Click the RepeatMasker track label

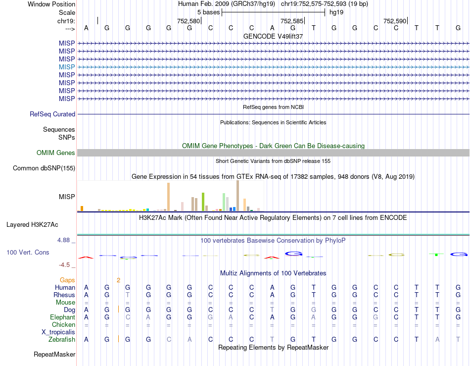click(x=54, y=354)
